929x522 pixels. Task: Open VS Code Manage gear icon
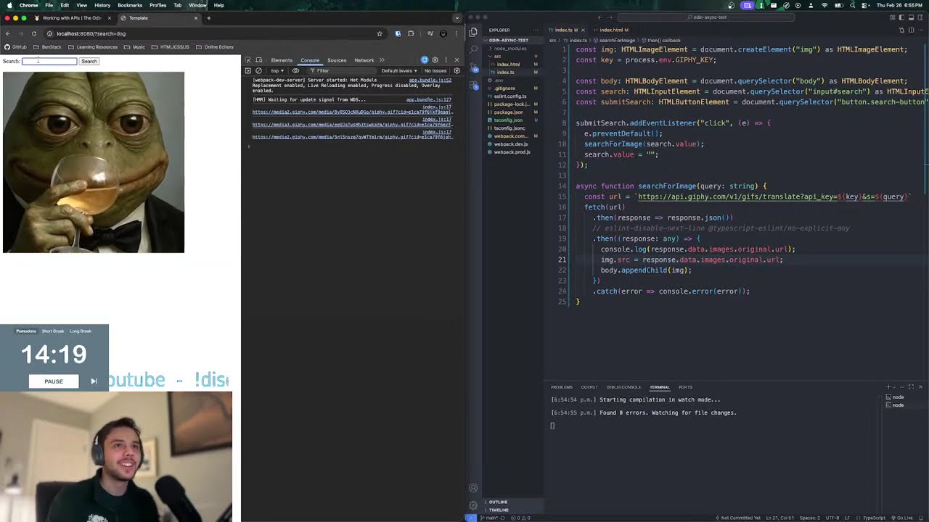tap(473, 505)
